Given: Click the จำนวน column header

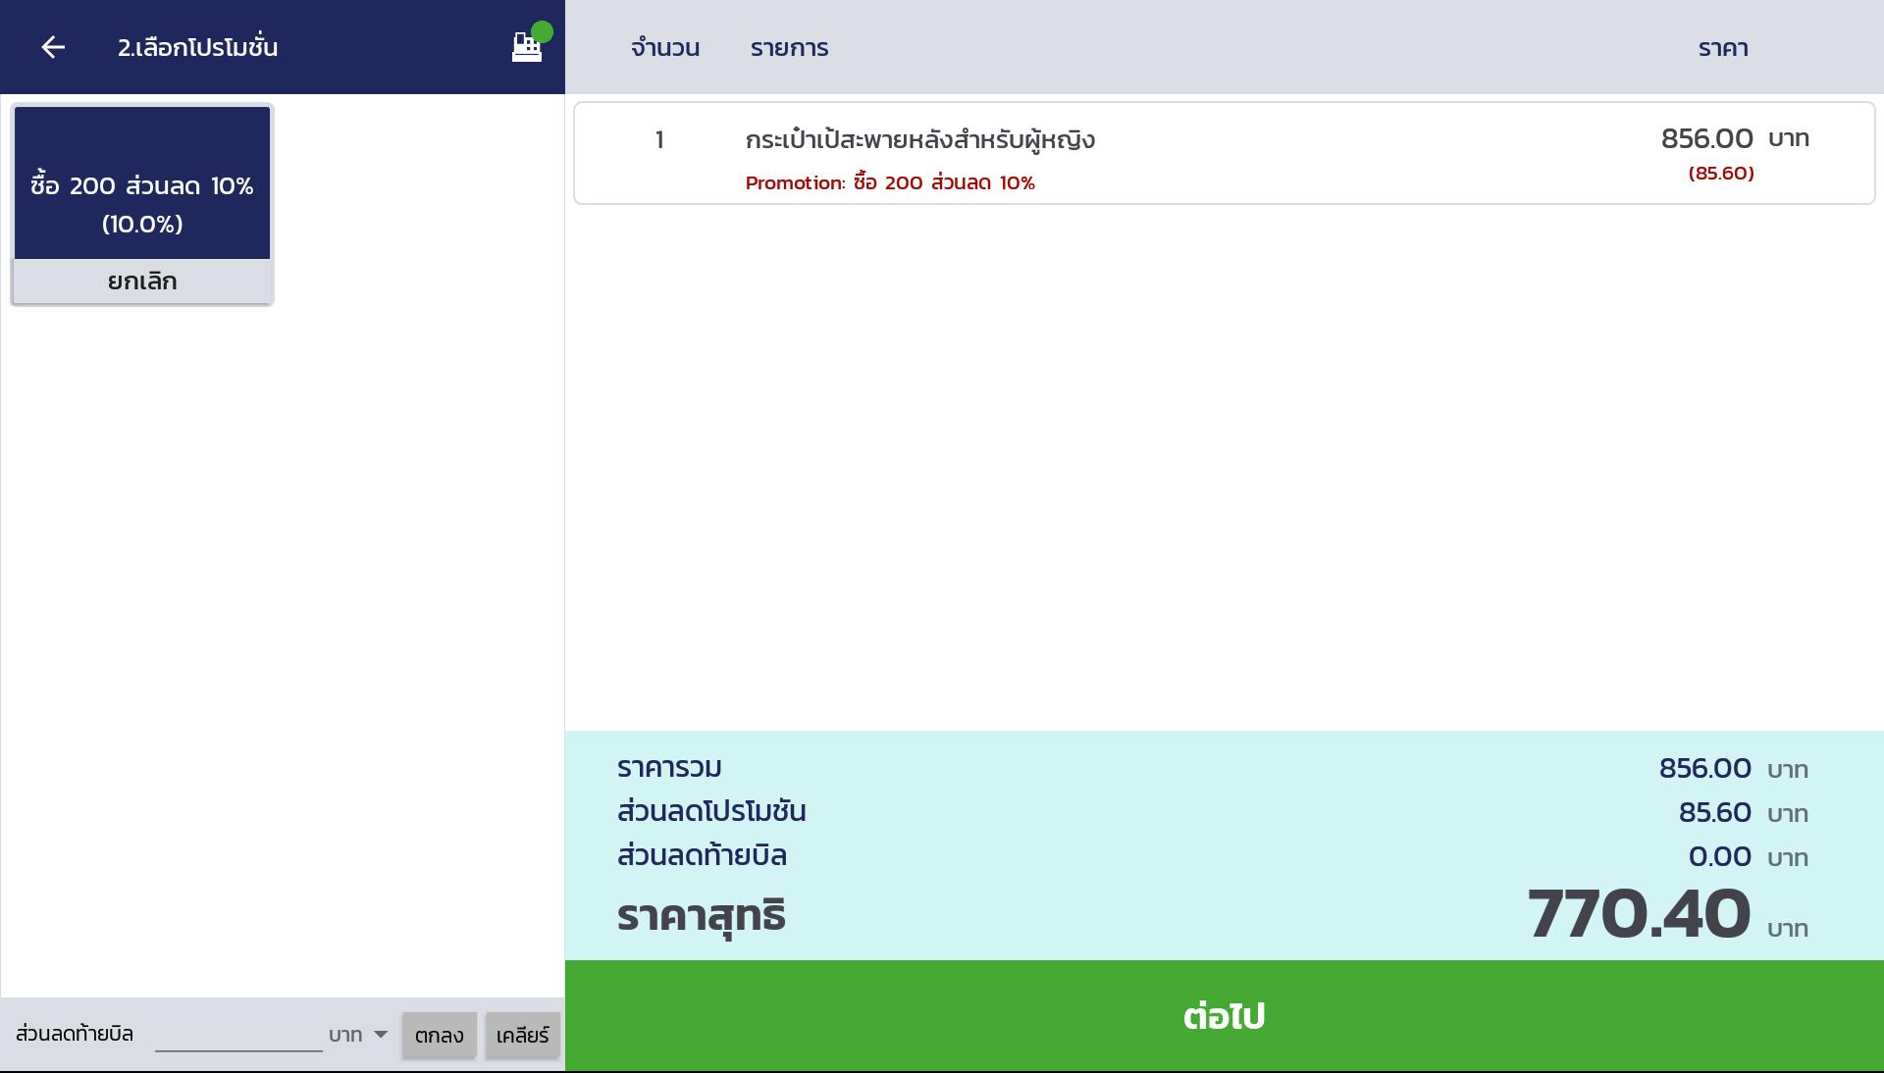Looking at the screenshot, I should [665, 48].
